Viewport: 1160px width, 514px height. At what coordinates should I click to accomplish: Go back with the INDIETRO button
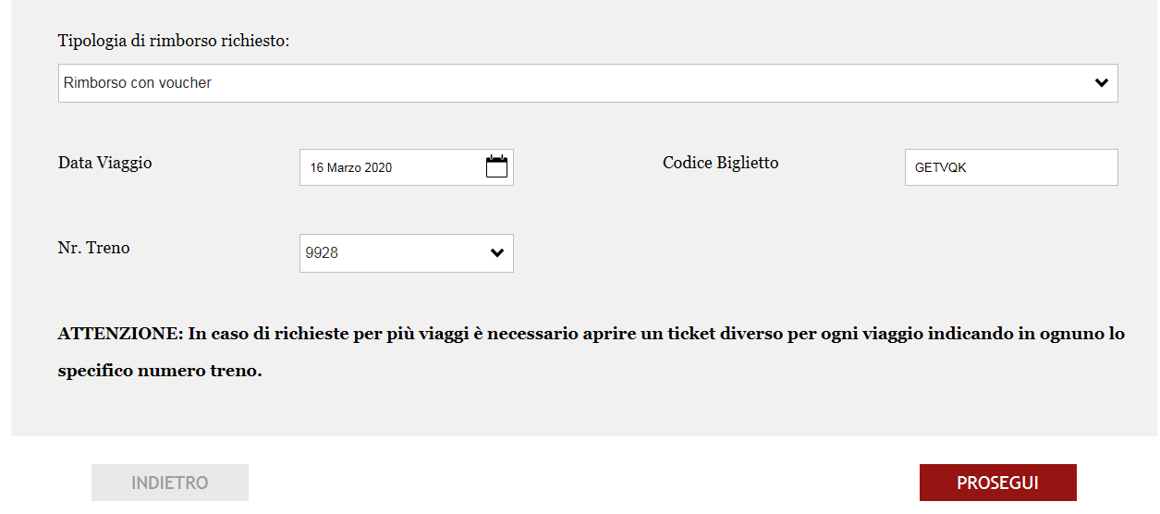(170, 483)
